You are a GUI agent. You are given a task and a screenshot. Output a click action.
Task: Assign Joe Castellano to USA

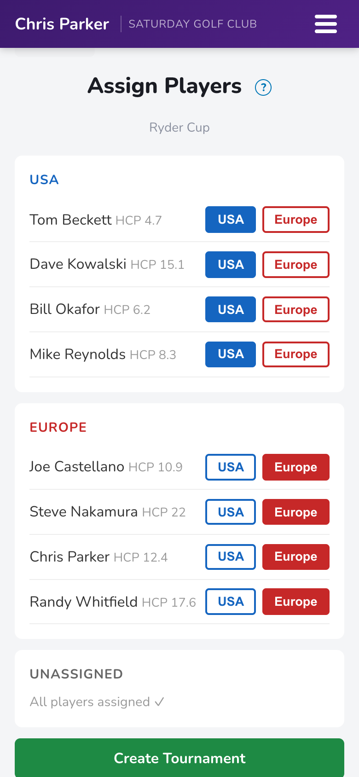(231, 467)
